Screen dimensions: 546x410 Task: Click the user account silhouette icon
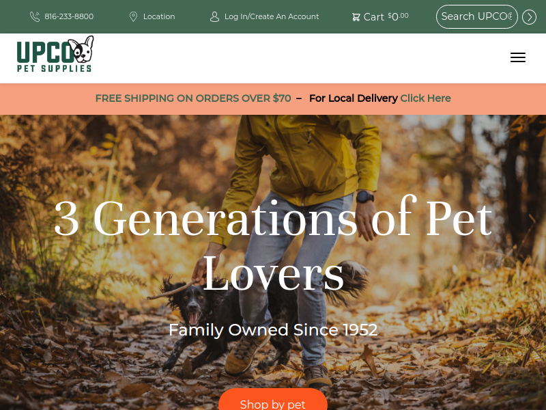[214, 16]
